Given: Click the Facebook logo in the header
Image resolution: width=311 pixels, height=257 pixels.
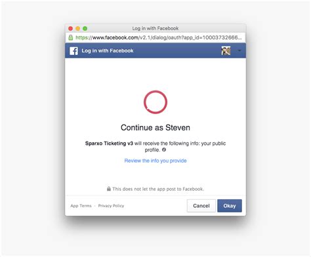Looking at the screenshot, I should pyautogui.click(x=73, y=50).
